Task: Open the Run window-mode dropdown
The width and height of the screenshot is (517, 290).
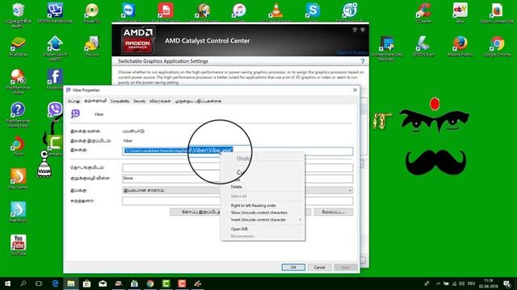Action: tap(237, 190)
